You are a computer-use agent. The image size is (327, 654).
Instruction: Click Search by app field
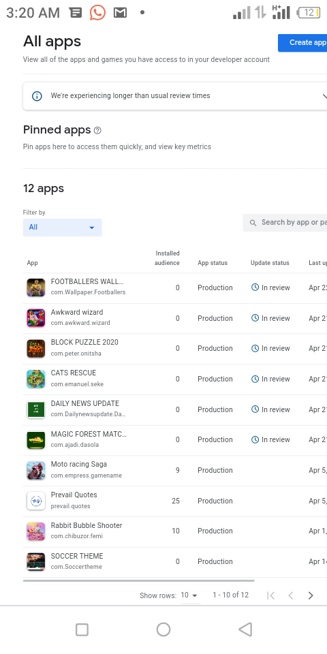(x=285, y=223)
